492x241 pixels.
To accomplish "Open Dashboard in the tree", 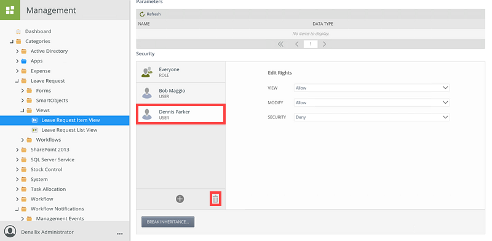I will (38, 31).
